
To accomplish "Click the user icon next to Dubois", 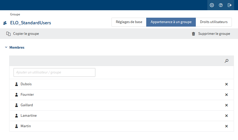I will click(17, 84).
